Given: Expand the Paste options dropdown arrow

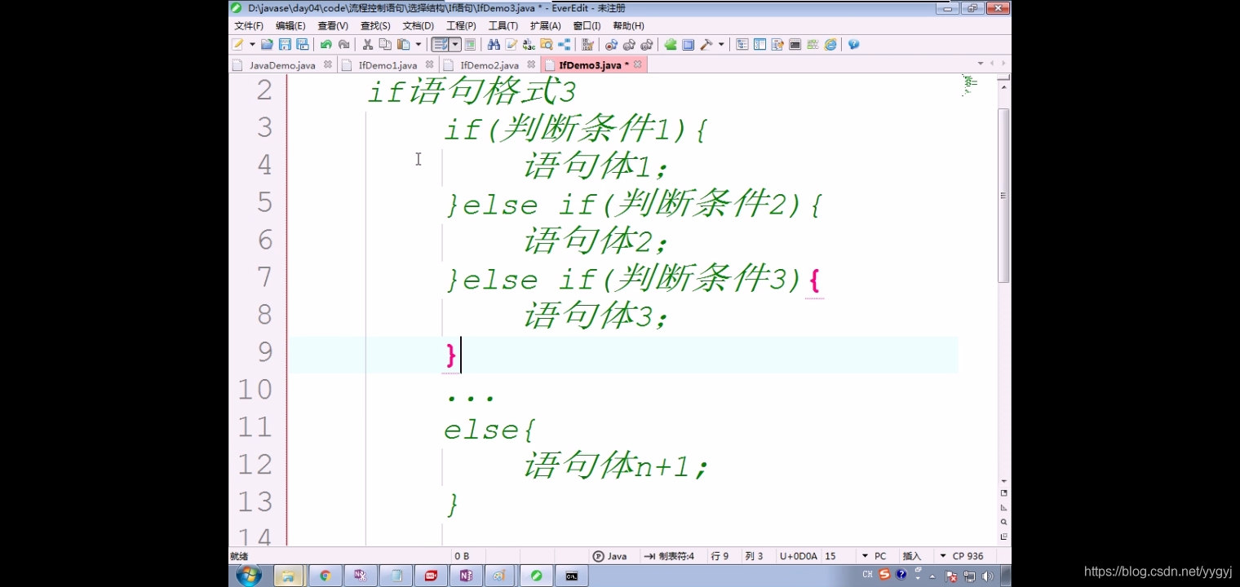Looking at the screenshot, I should point(418,45).
